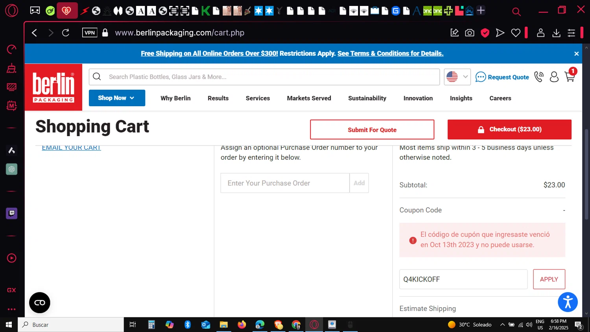
Task: Open GX Cleaner broom icon in sidebar
Action: pos(12,68)
